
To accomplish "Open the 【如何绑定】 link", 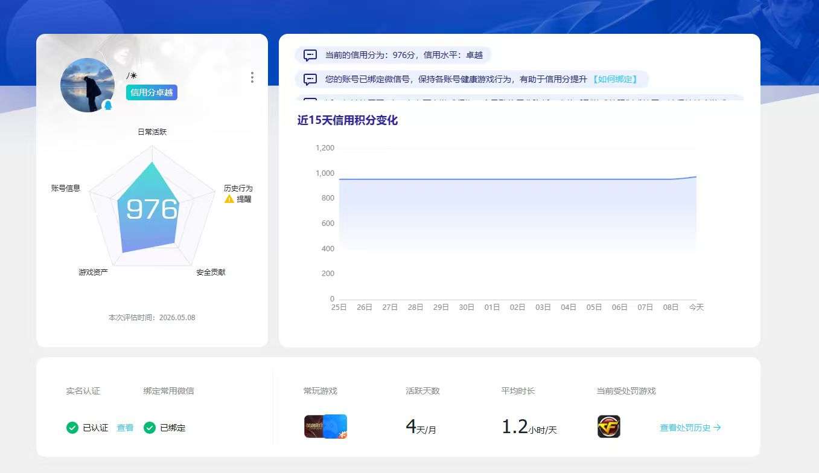I will click(x=614, y=79).
